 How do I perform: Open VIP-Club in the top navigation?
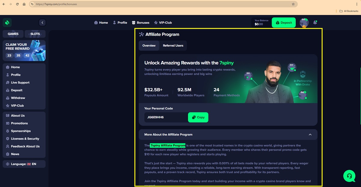pyautogui.click(x=163, y=23)
